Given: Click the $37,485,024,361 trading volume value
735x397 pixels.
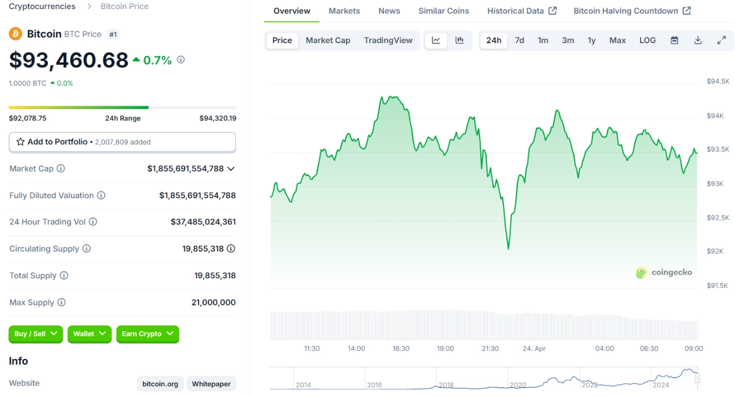Looking at the screenshot, I should pyautogui.click(x=203, y=222).
